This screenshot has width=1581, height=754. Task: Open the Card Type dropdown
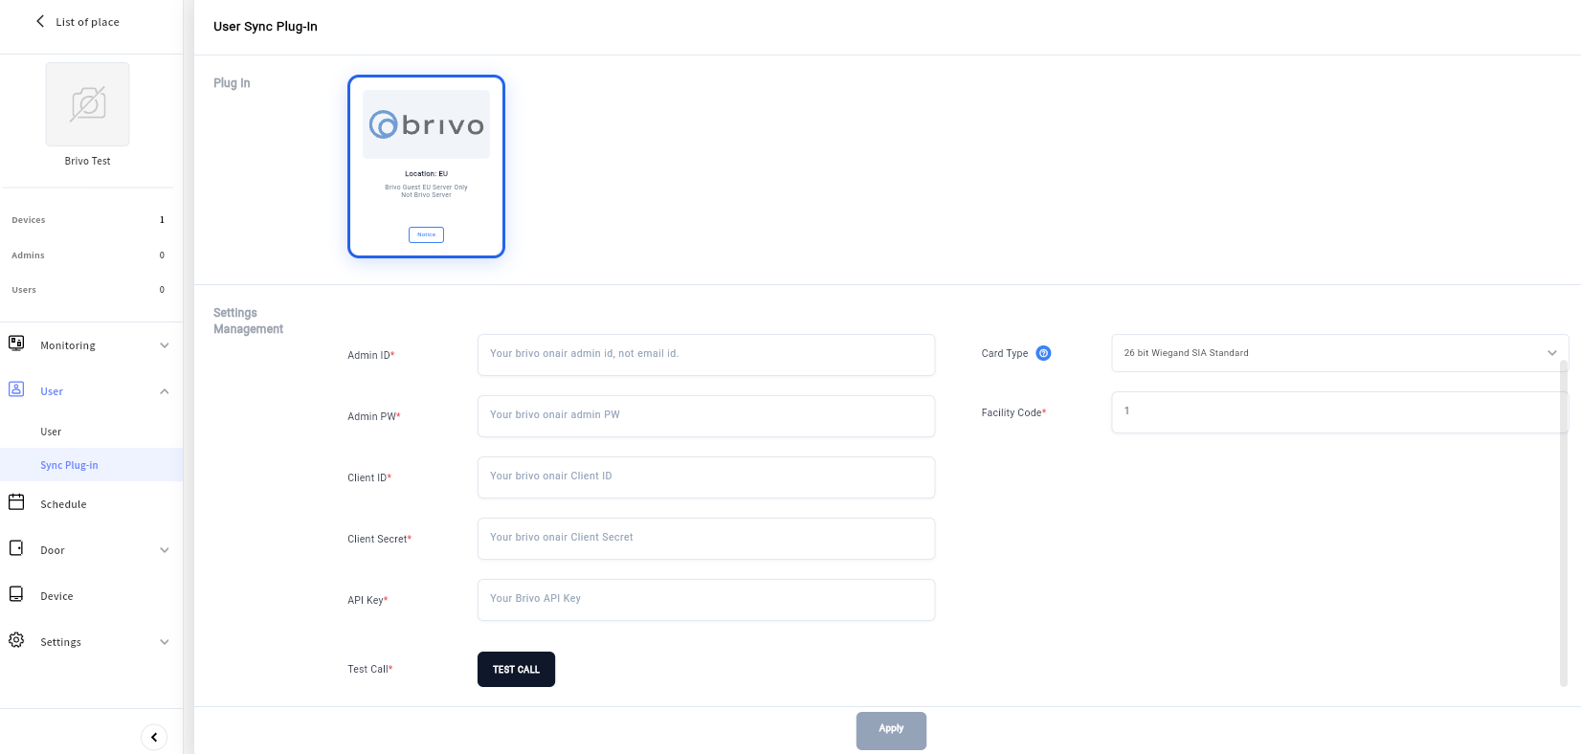(1340, 353)
